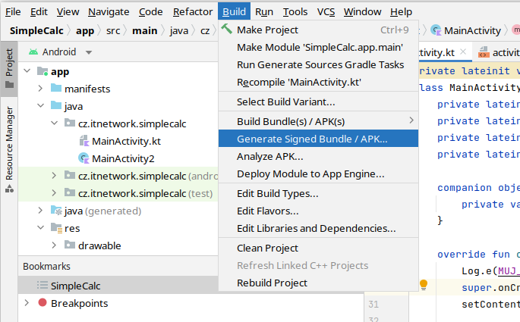The height and width of the screenshot is (322, 520).
Task: Open the VCS menu
Action: point(326,11)
